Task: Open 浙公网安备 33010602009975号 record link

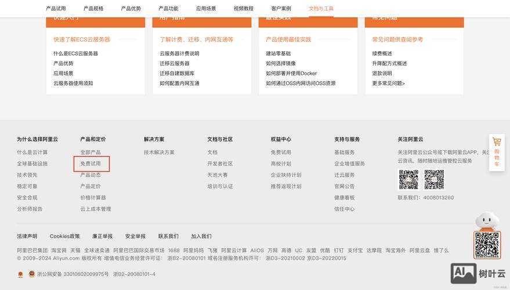Action: pyautogui.click(x=73, y=274)
